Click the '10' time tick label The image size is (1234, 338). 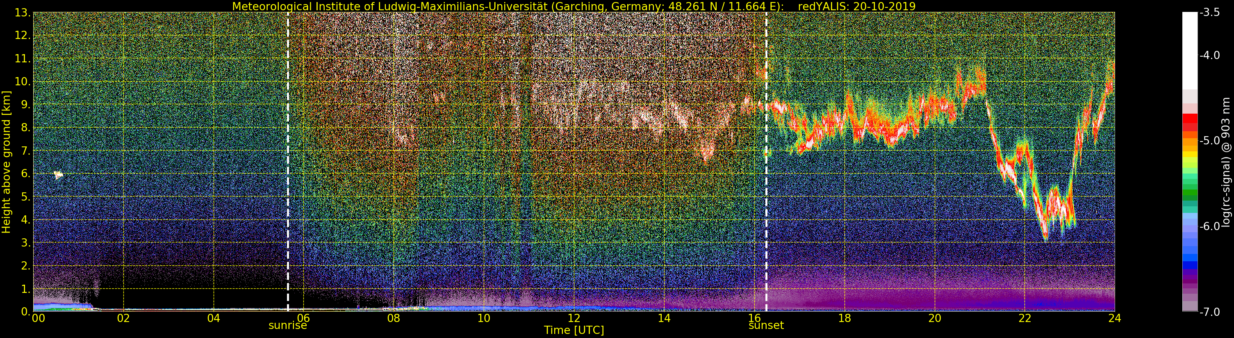point(484,318)
